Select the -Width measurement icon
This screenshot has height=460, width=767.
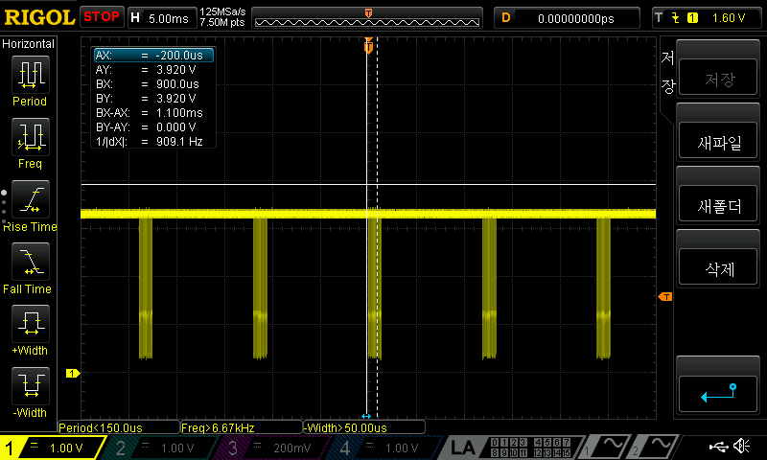[31, 386]
